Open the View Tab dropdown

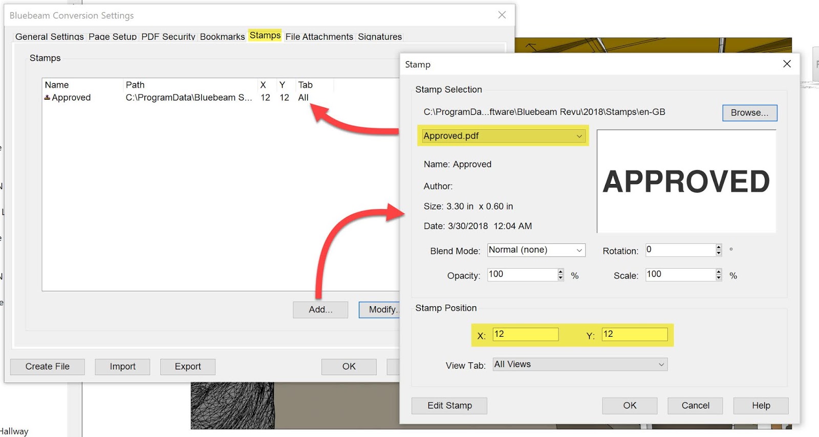coord(580,364)
